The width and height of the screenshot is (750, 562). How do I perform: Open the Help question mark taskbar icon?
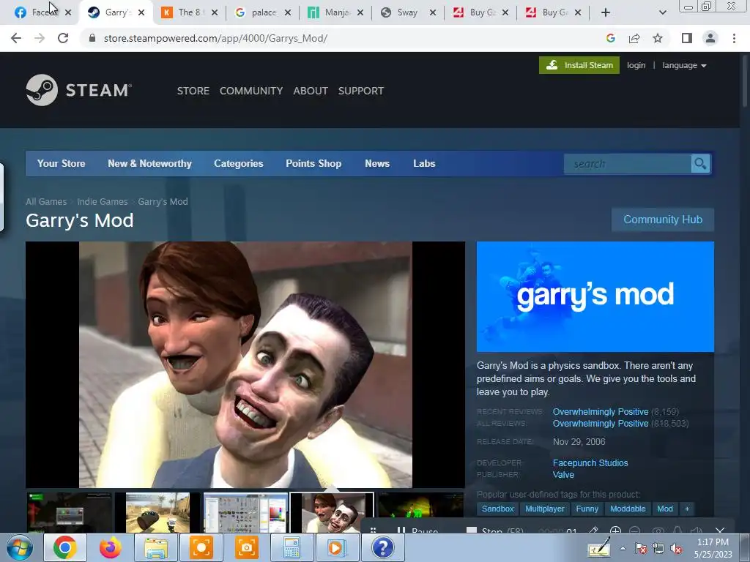(382, 547)
